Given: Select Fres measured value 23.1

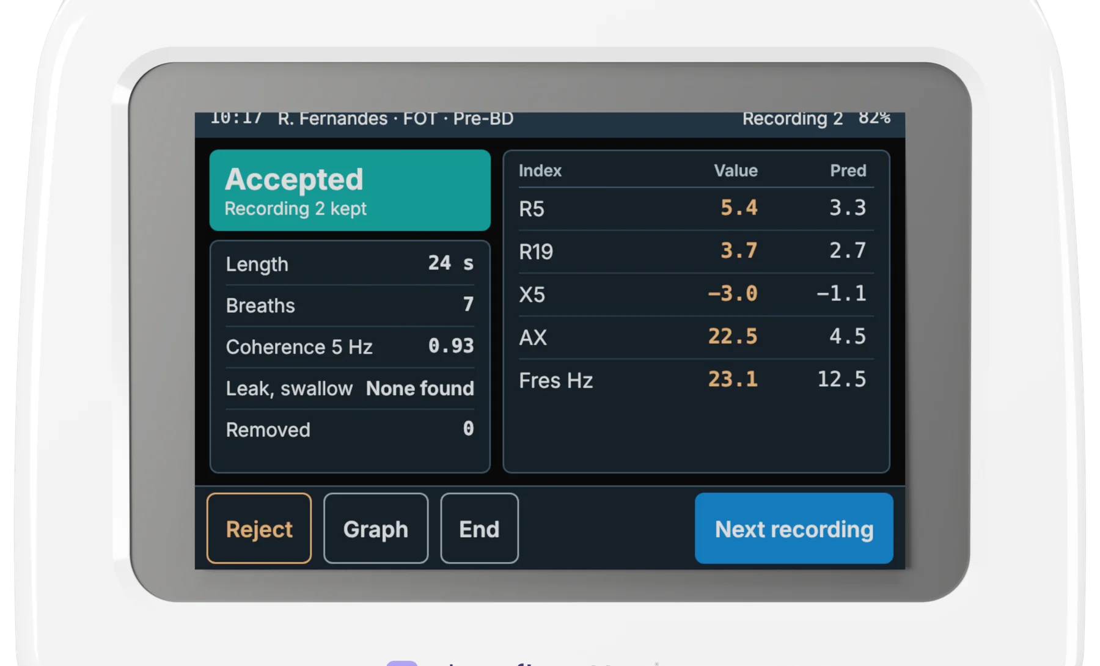Looking at the screenshot, I should click(x=733, y=379).
